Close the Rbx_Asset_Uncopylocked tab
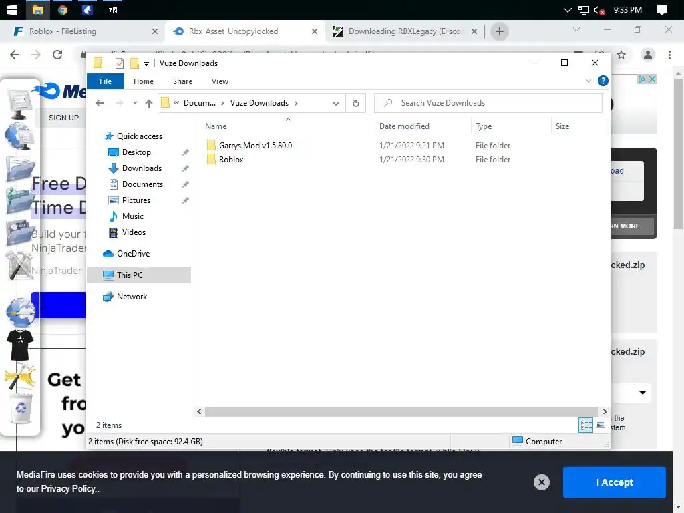This screenshot has height=513, width=684. point(315,31)
